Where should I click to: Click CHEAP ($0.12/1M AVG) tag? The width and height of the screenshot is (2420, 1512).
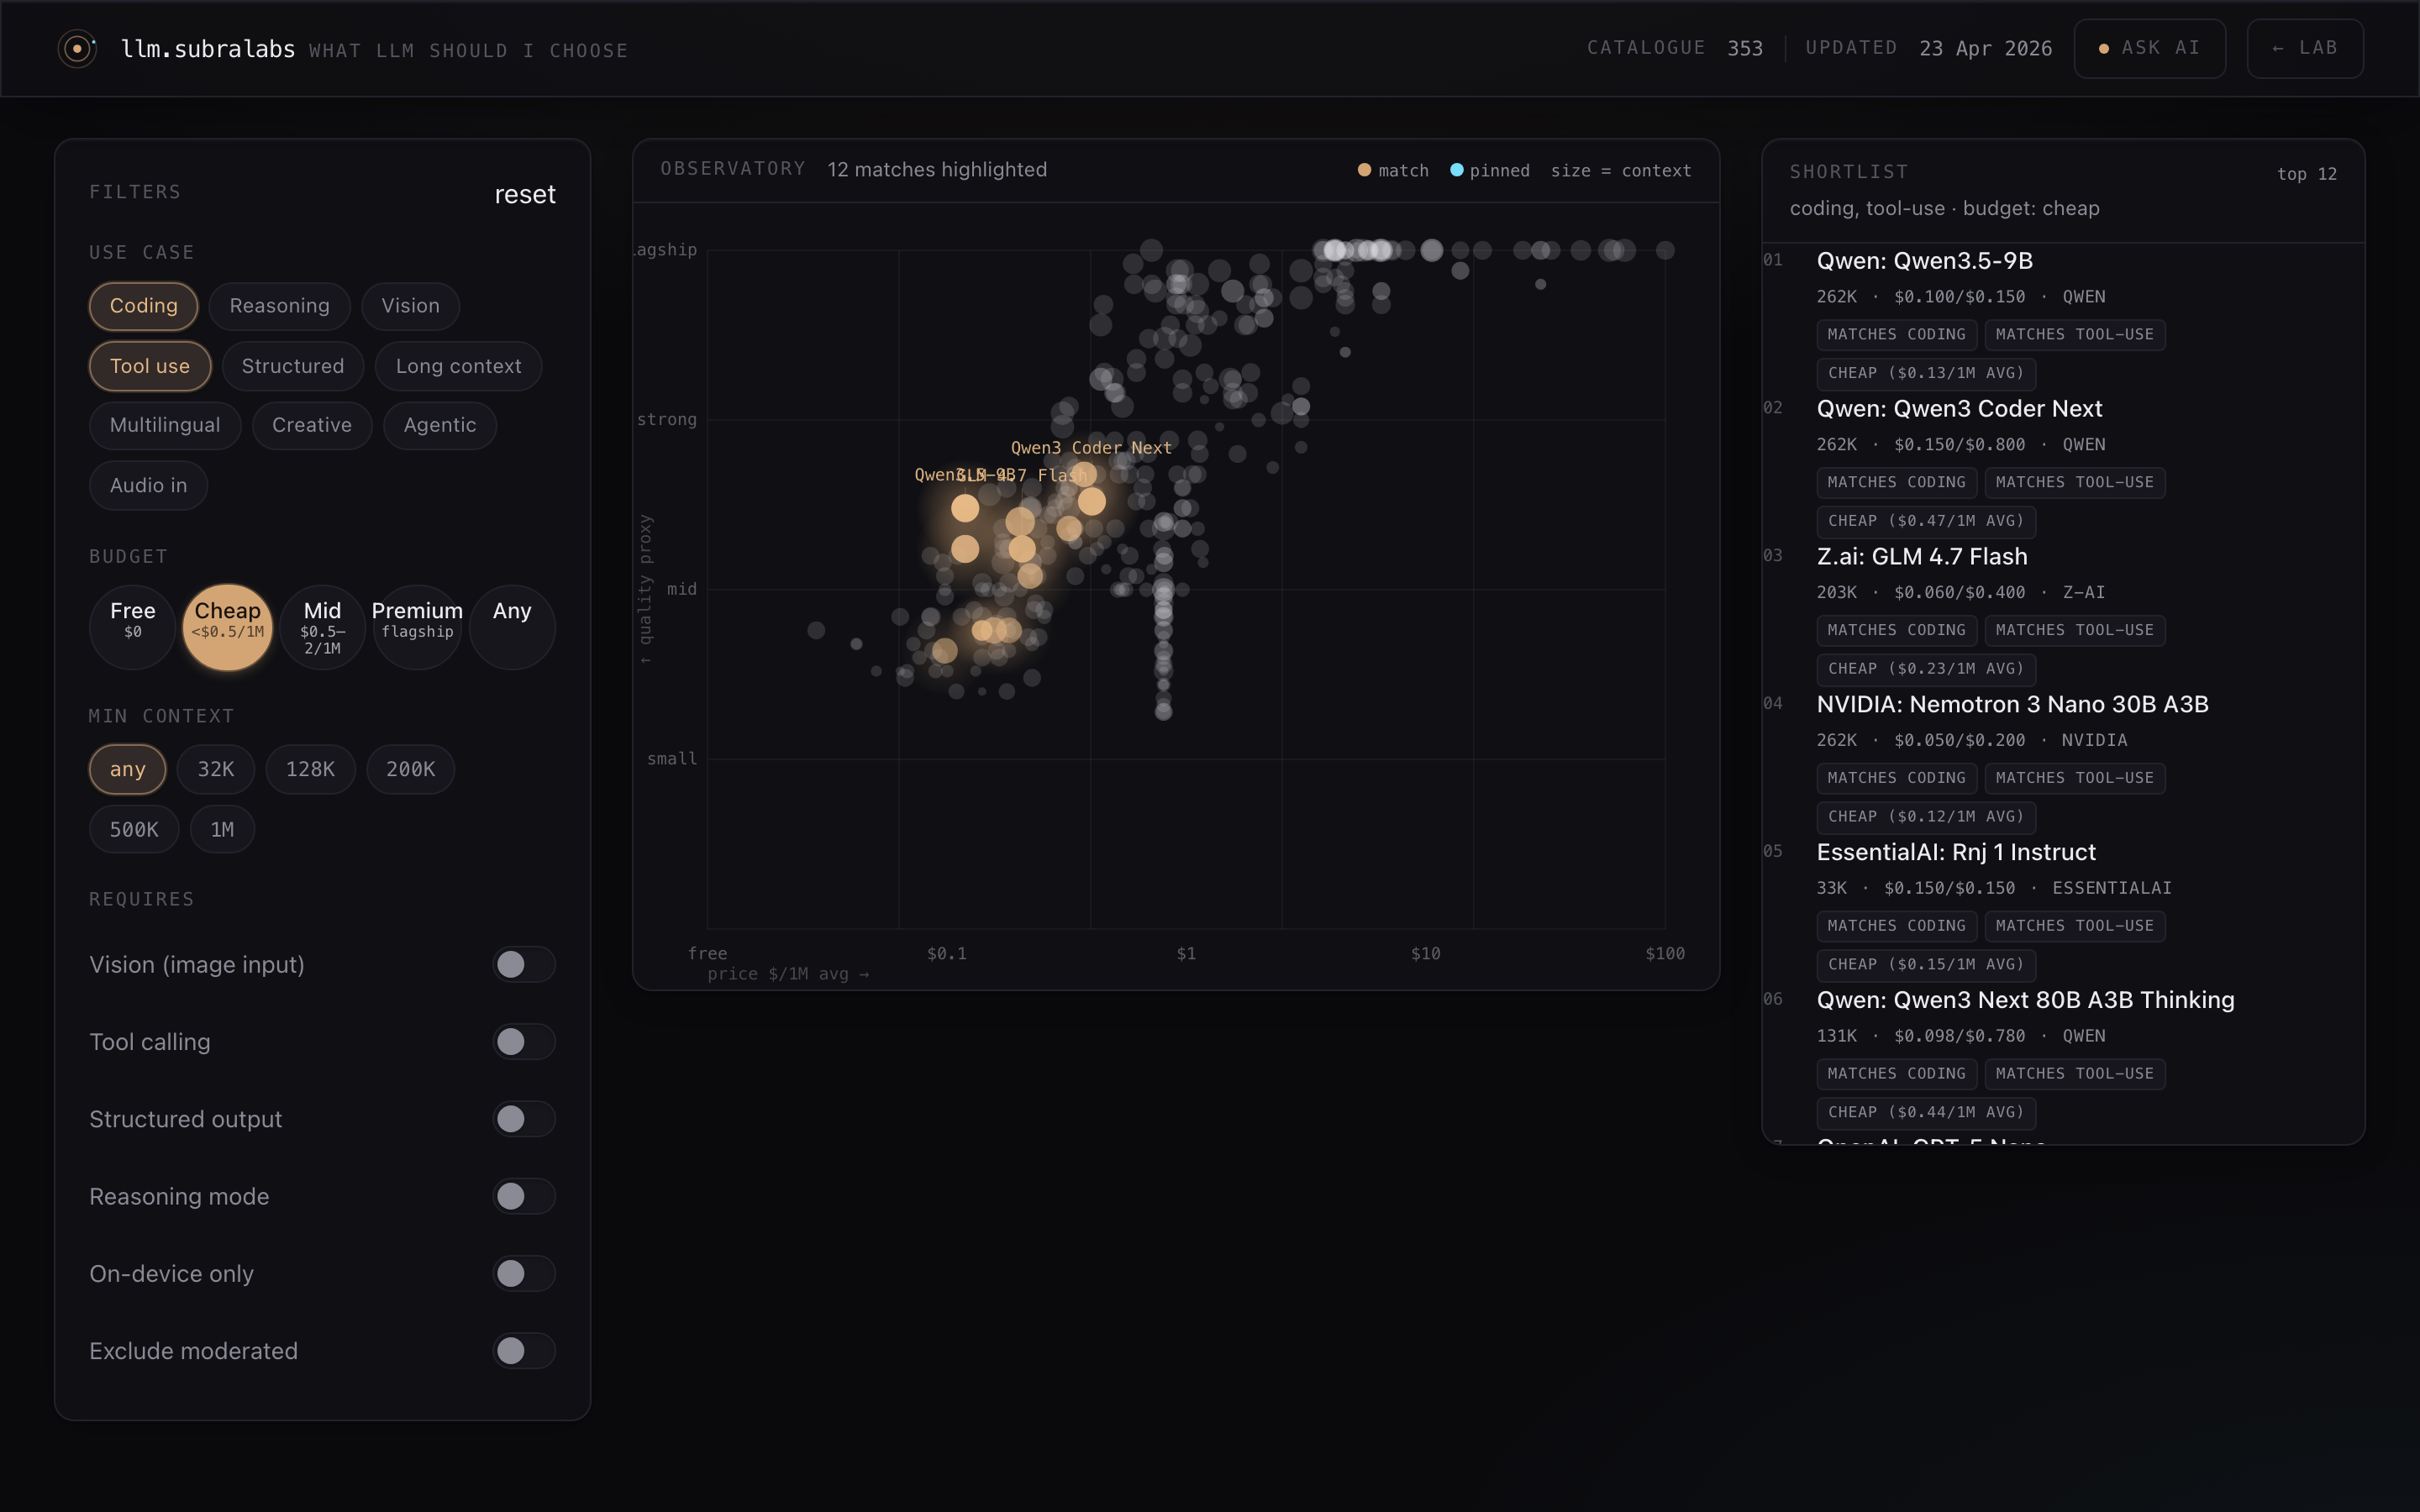(1925, 817)
